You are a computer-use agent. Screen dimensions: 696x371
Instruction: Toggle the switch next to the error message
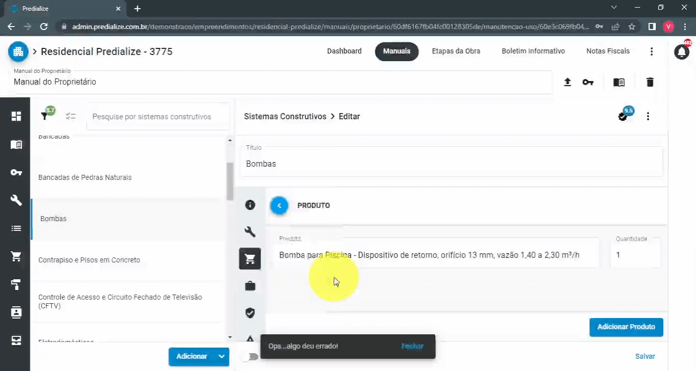tap(250, 357)
